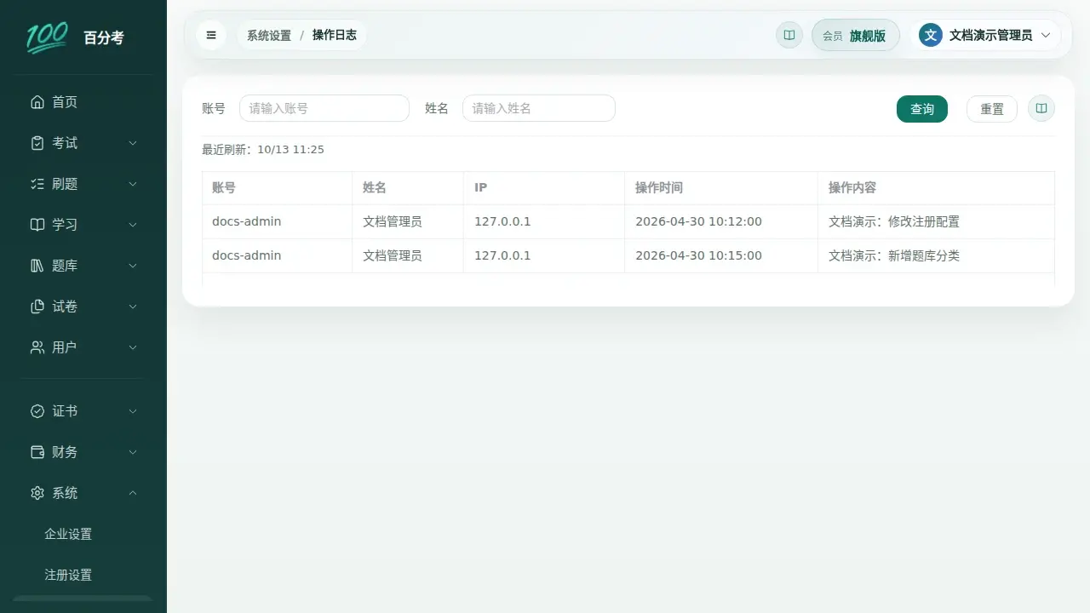Toggle the sidebar hamburger menu

pos(211,35)
